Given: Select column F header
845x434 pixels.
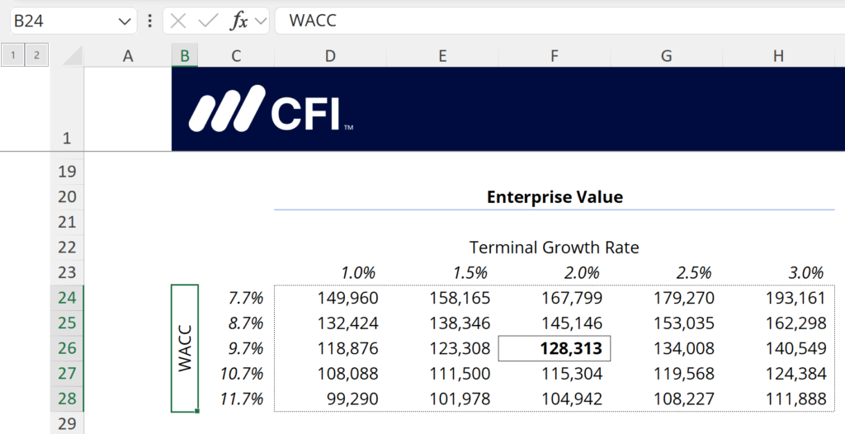Looking at the screenshot, I should 555,56.
